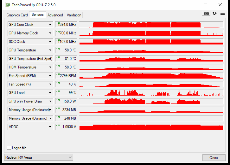
Task: Click the GPU-Z app icon in title bar
Action: [8, 5]
